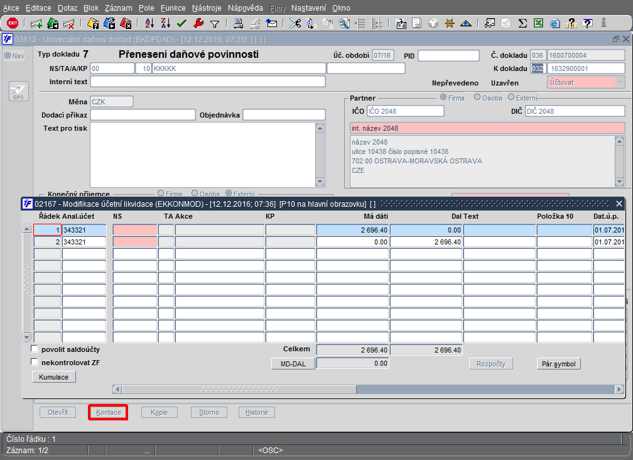Click the printer icon in toolbar
This screenshot has height=460, width=633.
[238, 23]
